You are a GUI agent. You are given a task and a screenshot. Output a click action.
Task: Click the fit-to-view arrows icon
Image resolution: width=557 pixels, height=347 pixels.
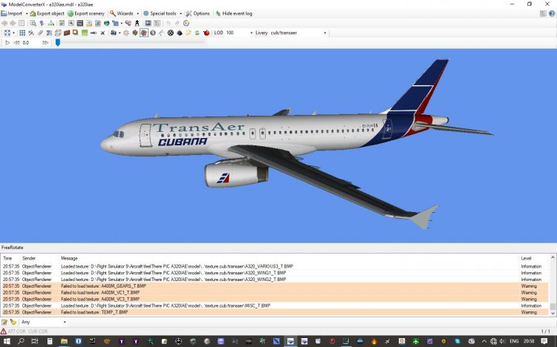[x=7, y=33]
